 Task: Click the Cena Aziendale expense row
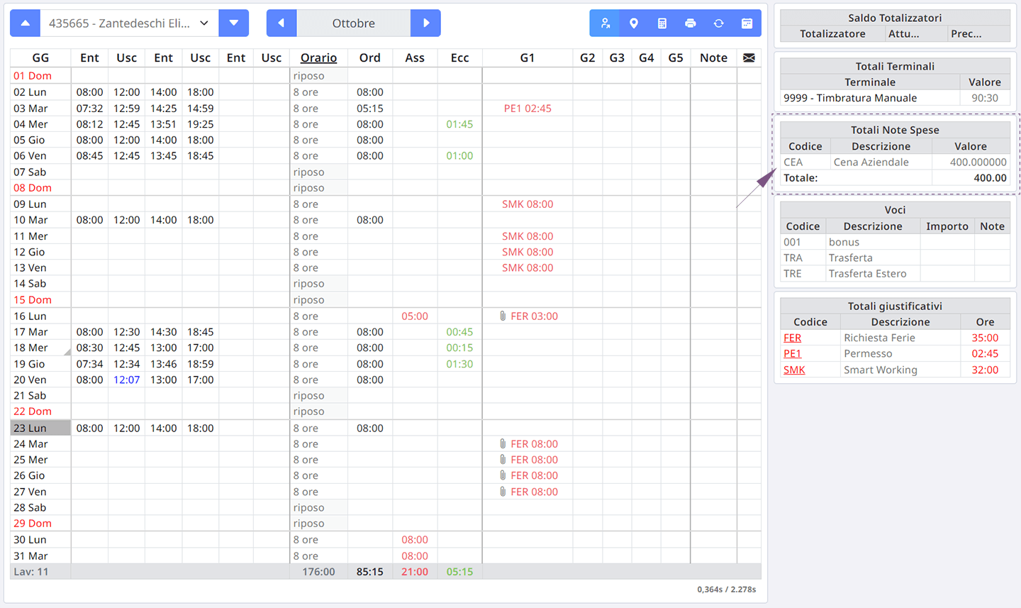[x=895, y=162]
